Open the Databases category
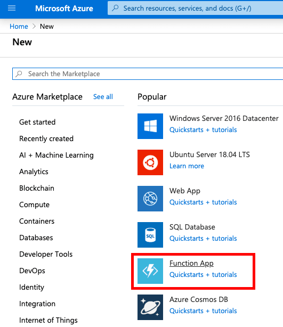The height and width of the screenshot is (327, 283). coord(36,238)
